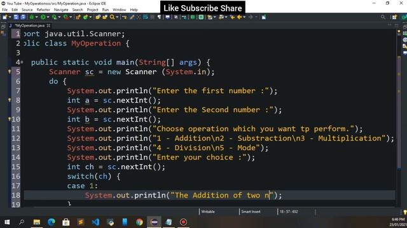Click the Search magnifier toolbar icon
Viewport: 407px width, 228px height.
tap(112, 17)
